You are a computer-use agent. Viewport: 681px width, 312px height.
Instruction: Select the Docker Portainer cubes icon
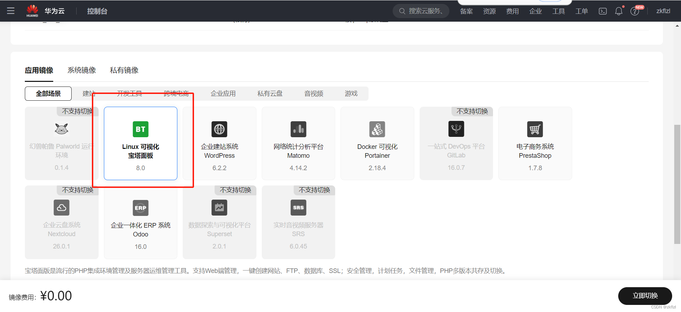click(x=377, y=129)
